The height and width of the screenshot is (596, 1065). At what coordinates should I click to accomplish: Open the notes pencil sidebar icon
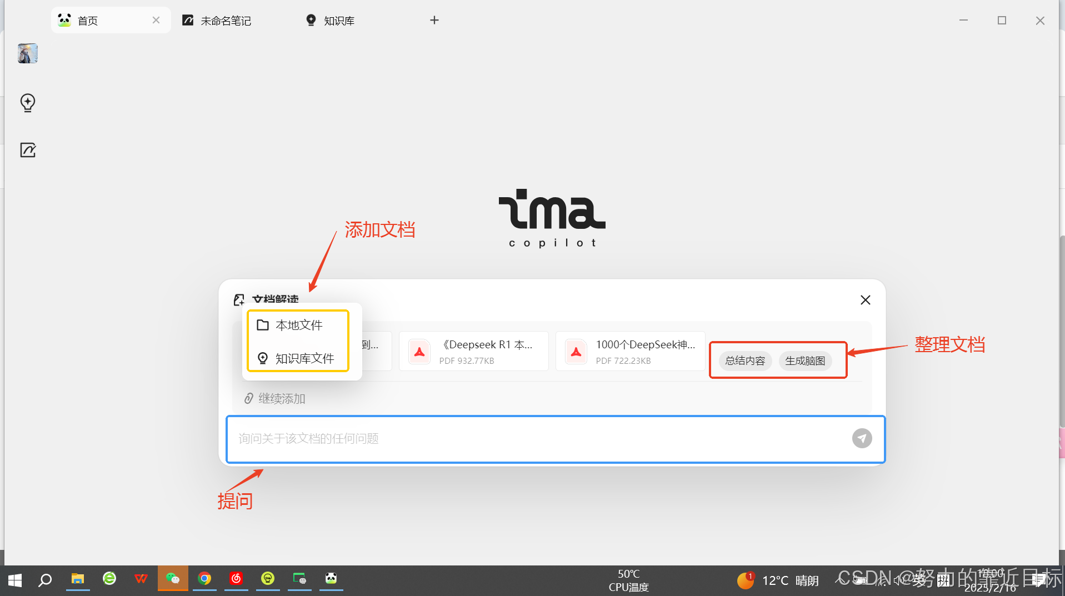(x=28, y=150)
